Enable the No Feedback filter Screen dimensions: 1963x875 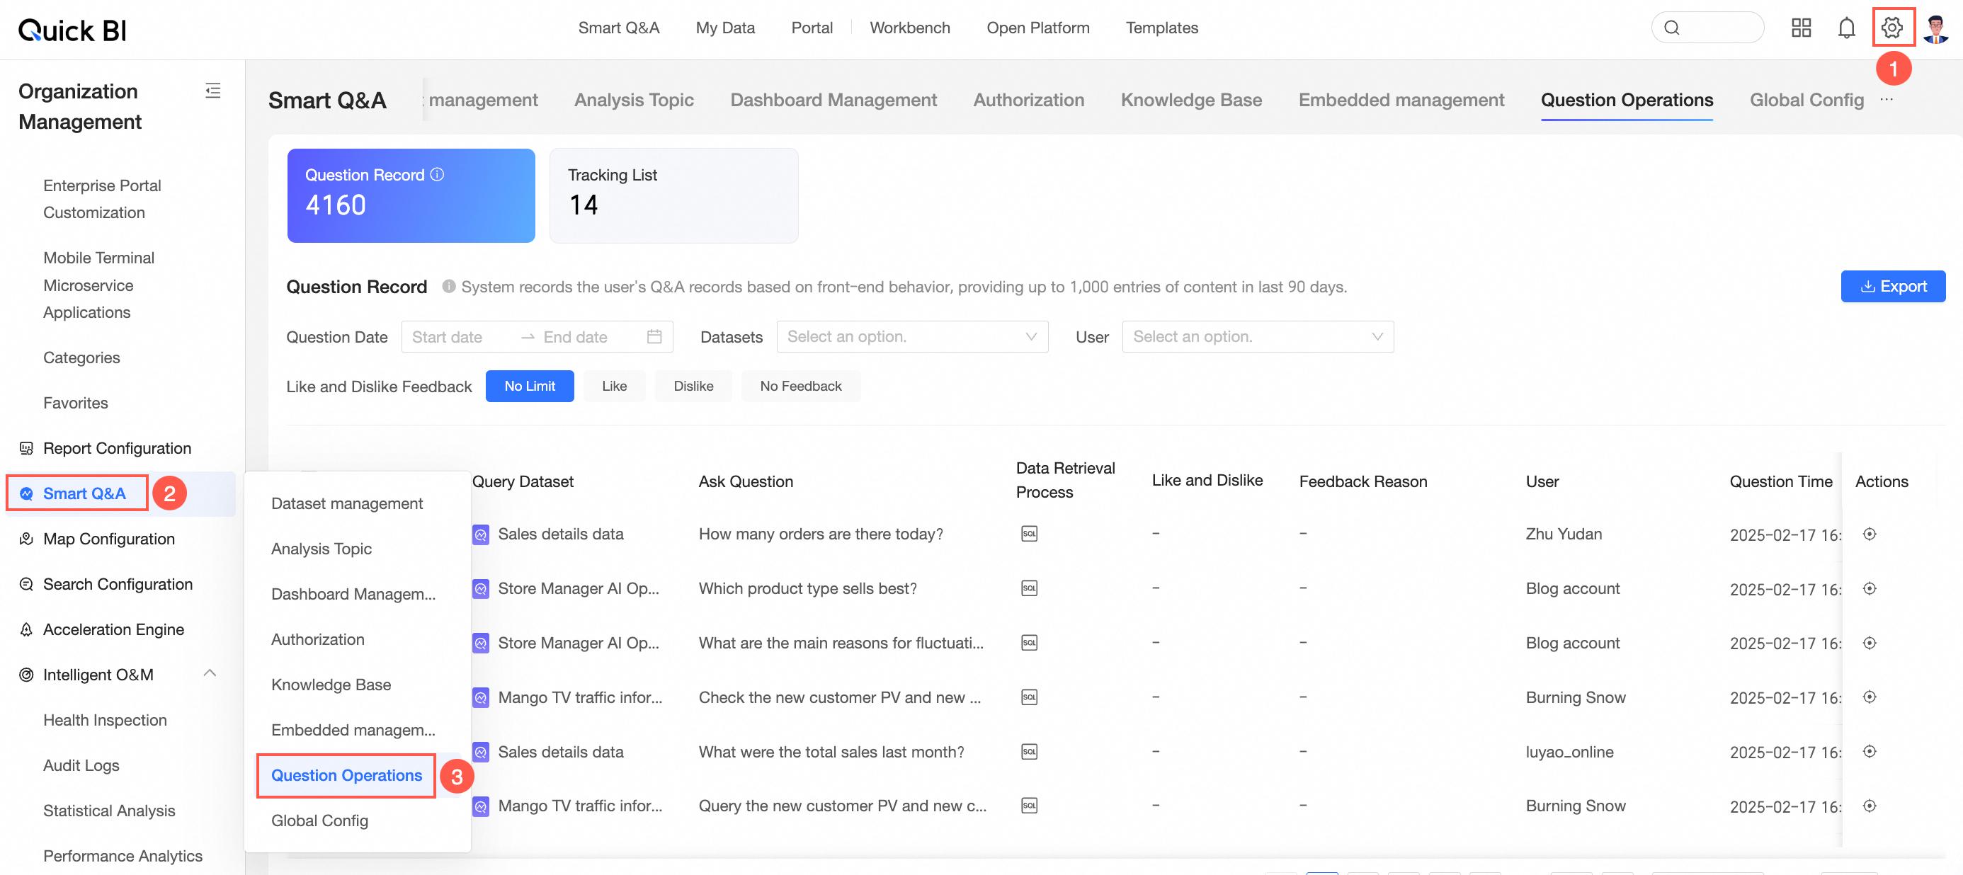coord(801,386)
